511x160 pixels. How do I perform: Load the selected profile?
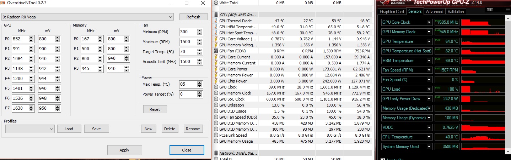(69, 129)
